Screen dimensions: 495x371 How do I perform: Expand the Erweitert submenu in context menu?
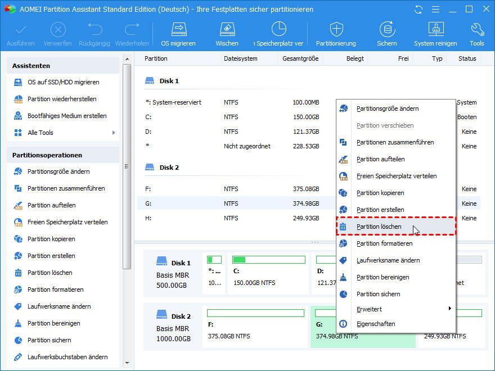[x=449, y=309]
